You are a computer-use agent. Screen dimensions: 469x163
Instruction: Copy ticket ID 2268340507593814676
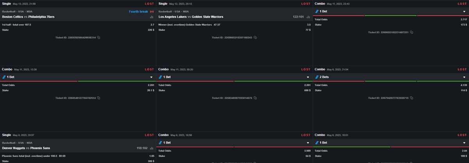[255, 98]
